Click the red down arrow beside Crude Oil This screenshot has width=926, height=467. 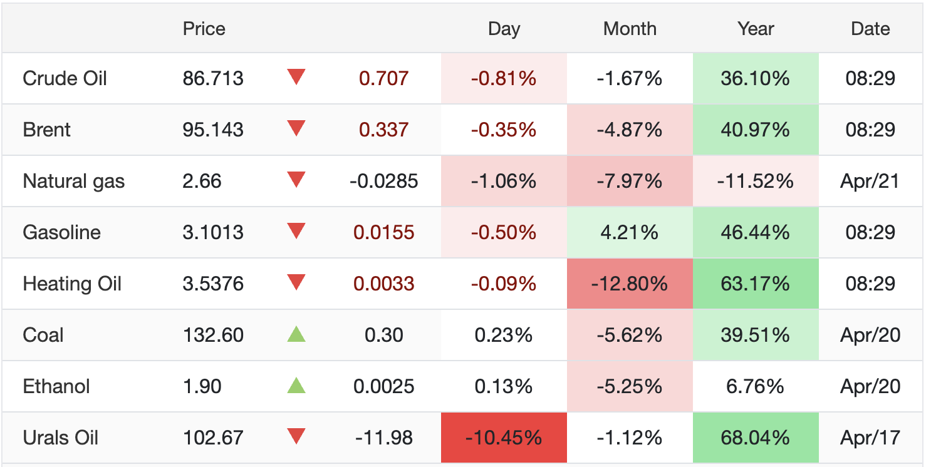point(296,78)
